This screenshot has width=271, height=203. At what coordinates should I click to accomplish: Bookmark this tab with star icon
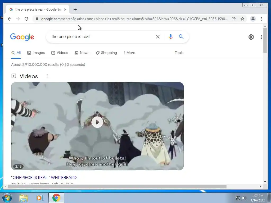tap(242, 19)
